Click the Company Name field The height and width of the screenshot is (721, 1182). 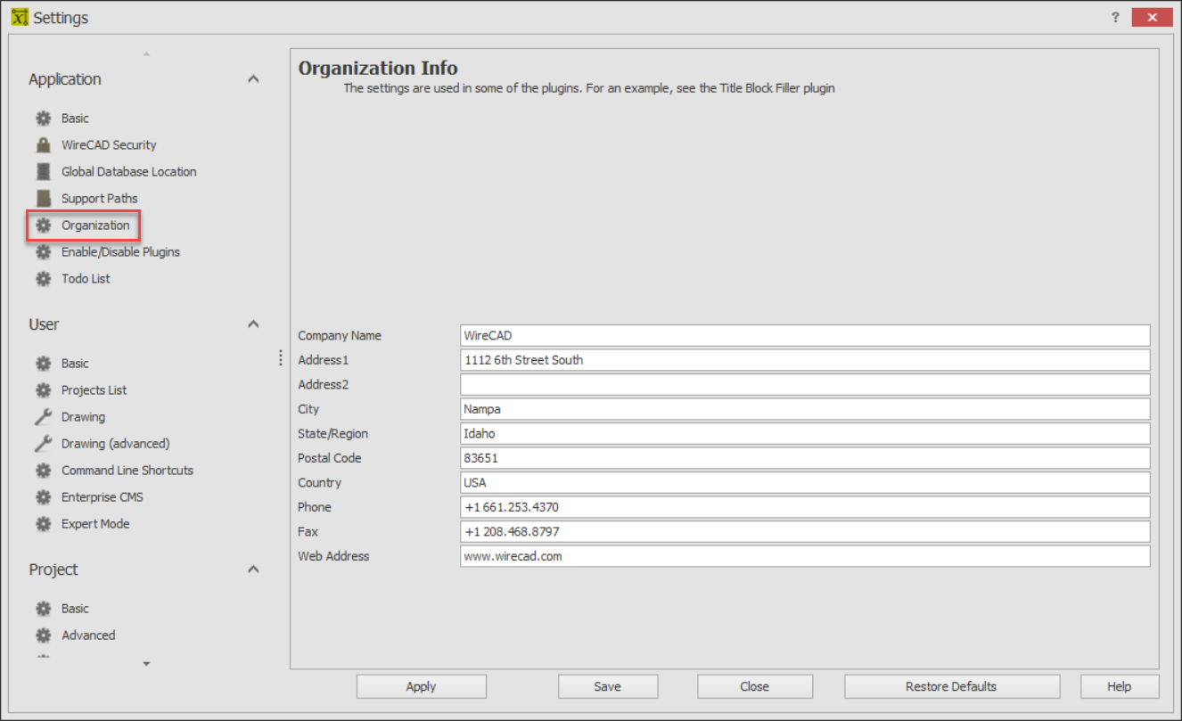[805, 336]
